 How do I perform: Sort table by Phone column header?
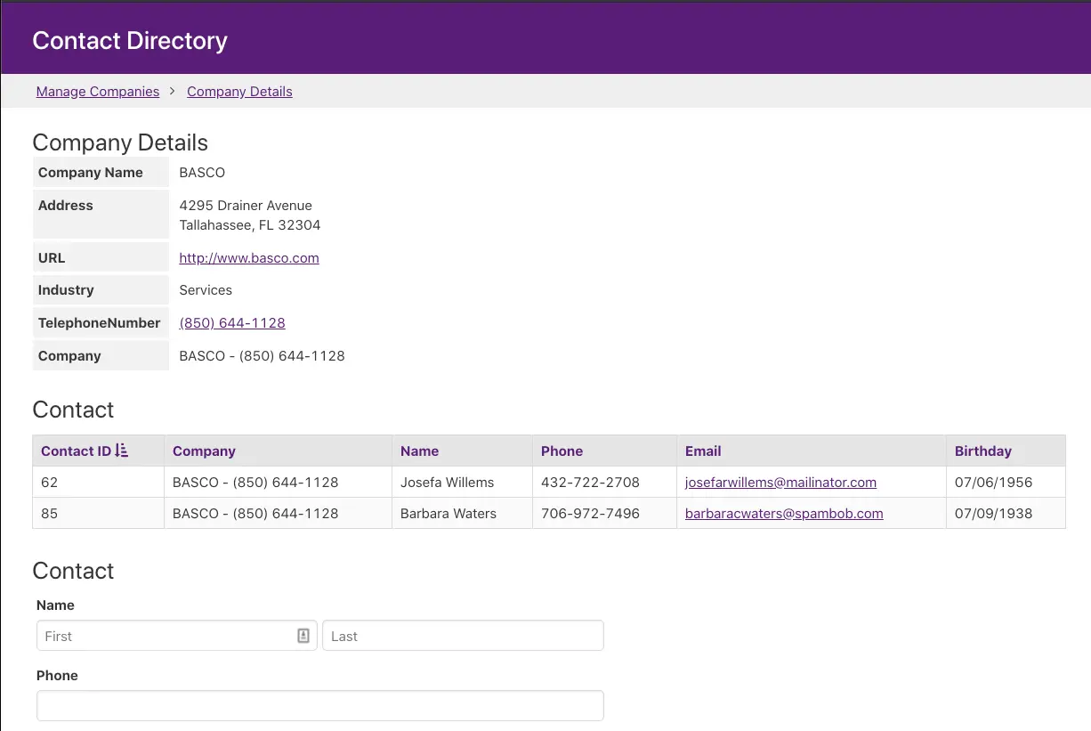(562, 451)
